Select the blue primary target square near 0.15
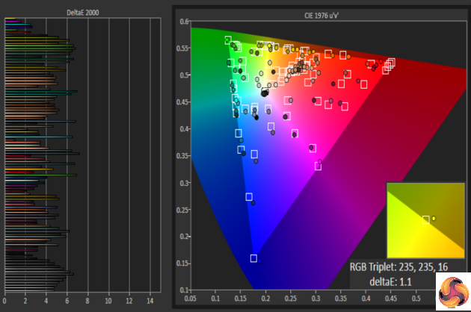 [253, 258]
